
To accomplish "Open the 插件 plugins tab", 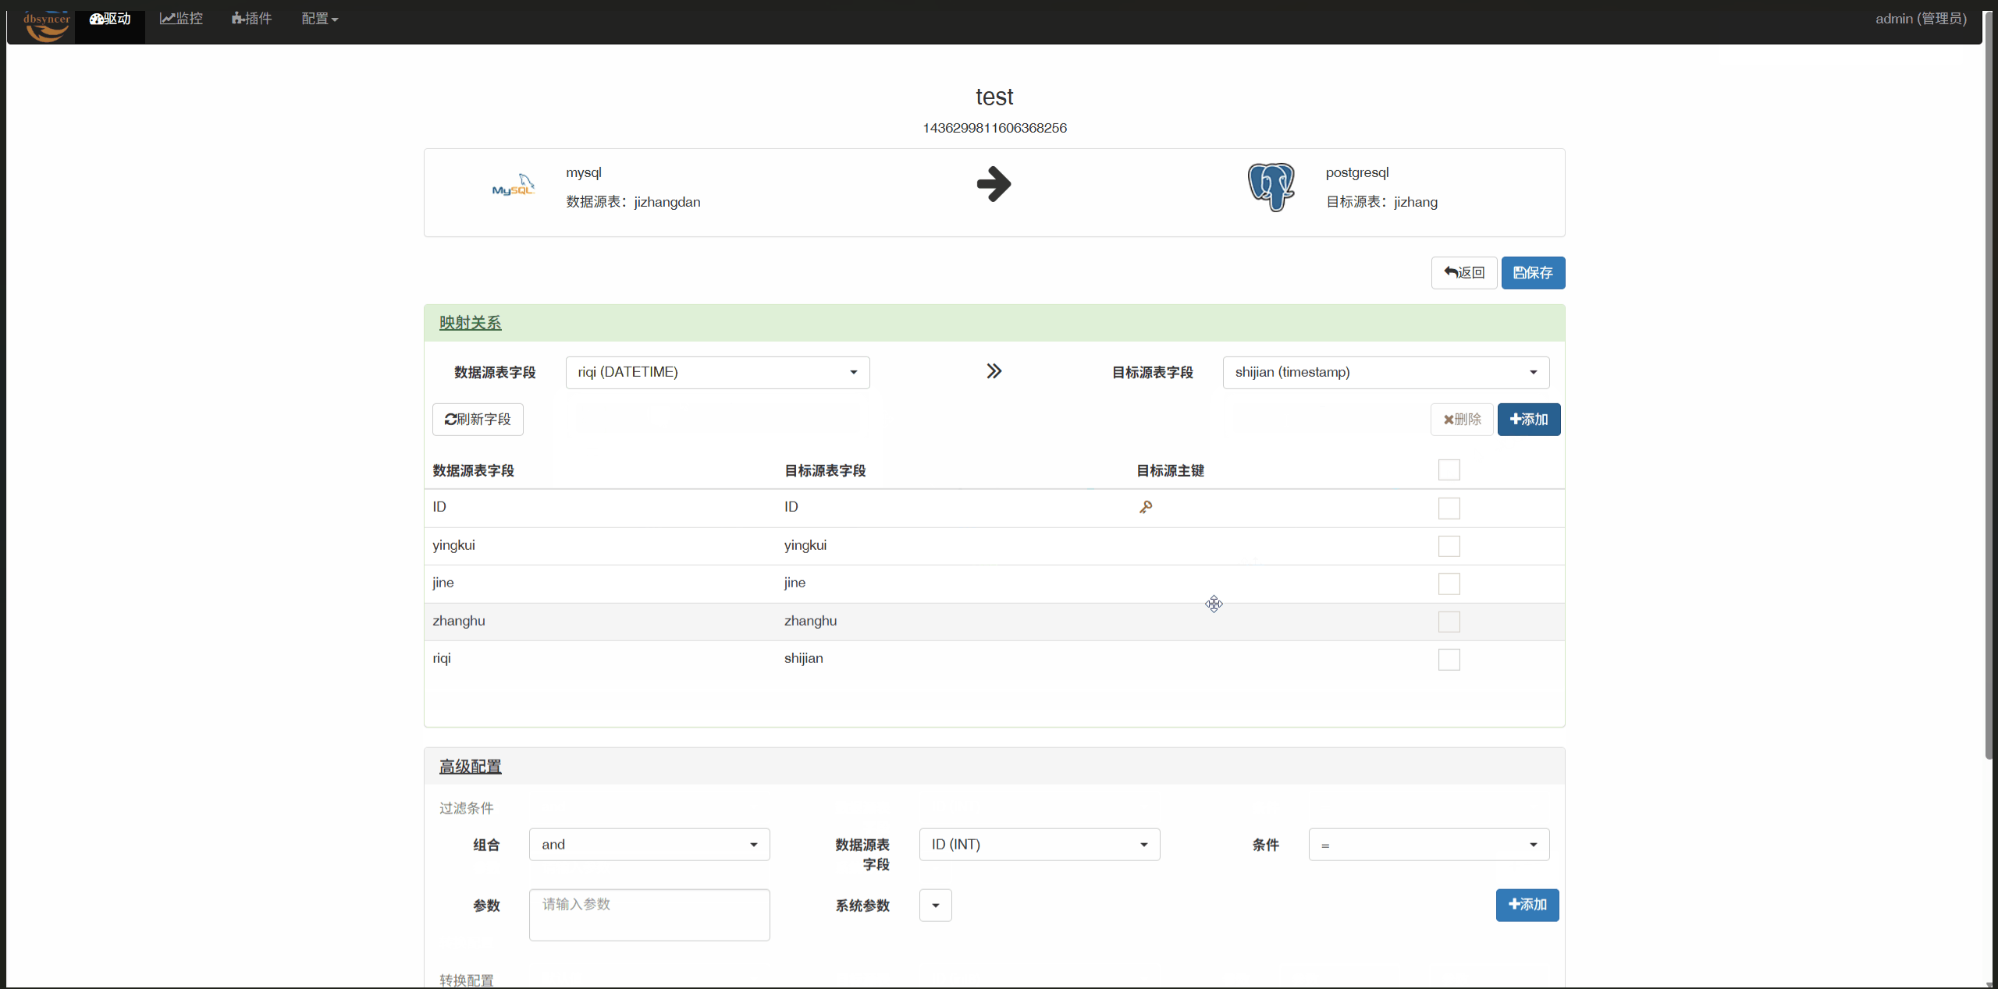I will click(x=251, y=19).
